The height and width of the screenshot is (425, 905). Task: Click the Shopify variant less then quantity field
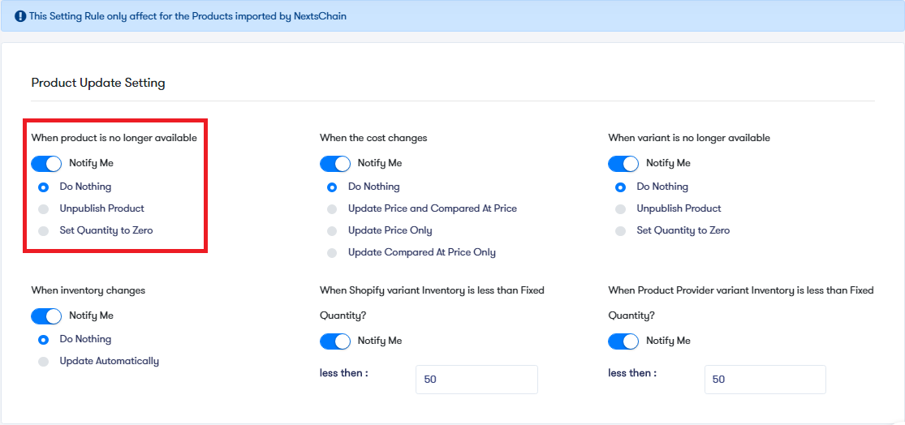tap(476, 380)
